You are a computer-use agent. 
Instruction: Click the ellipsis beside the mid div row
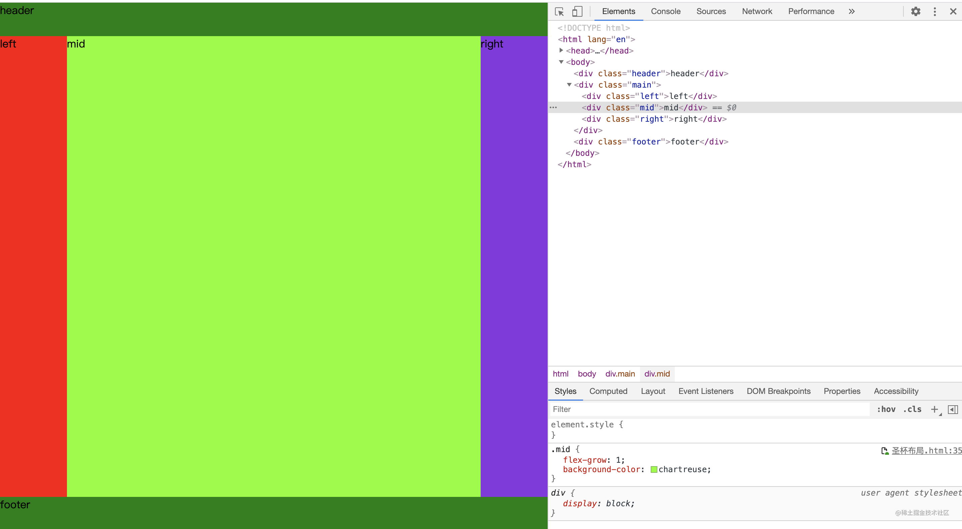(x=553, y=107)
